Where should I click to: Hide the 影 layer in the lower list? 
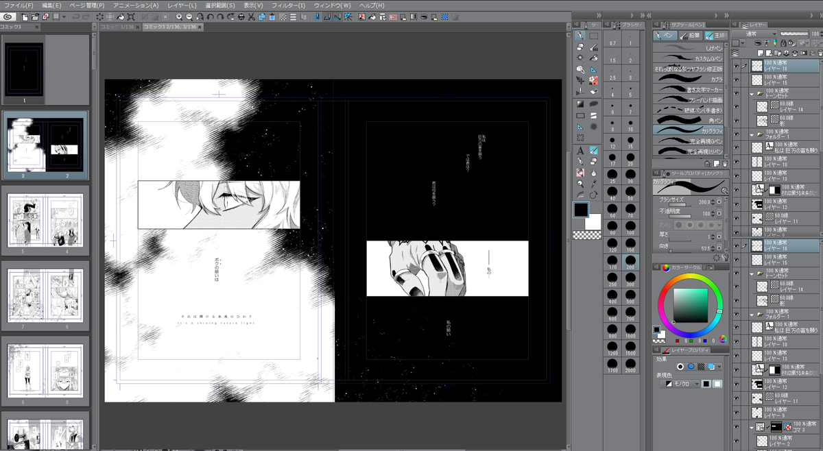pyautogui.click(x=737, y=300)
